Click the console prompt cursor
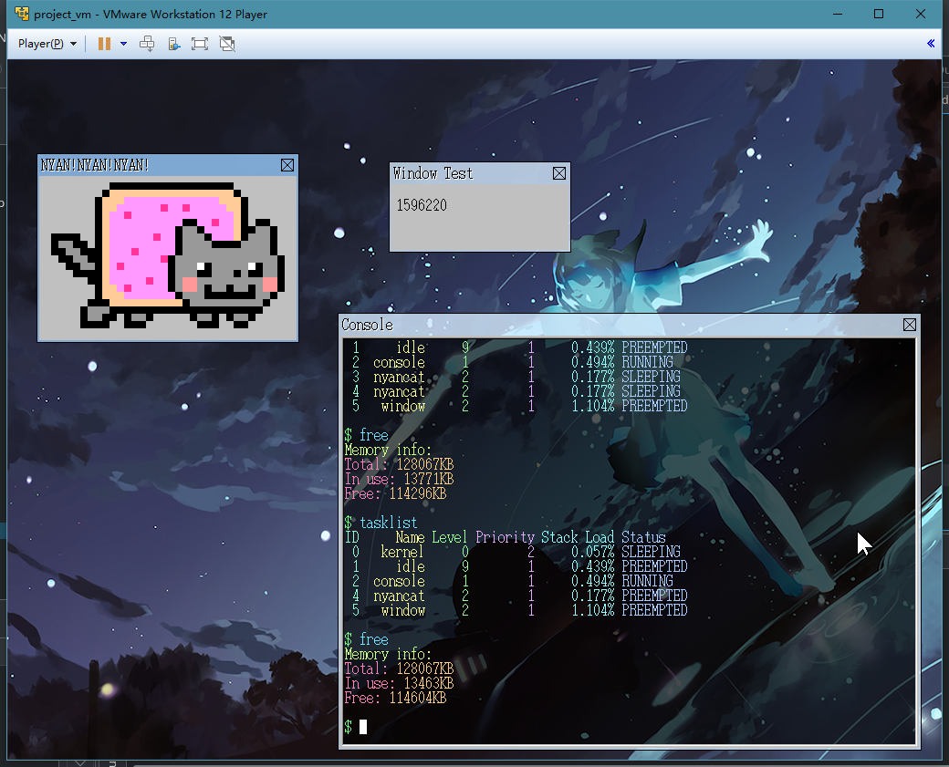Viewport: 949px width, 767px height. 362,727
